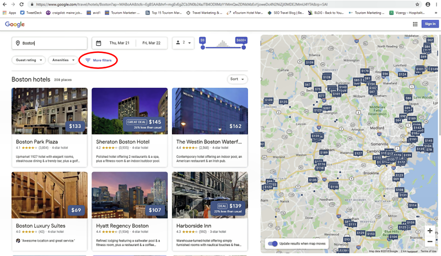This screenshot has height=256, width=441.
Task: Open the Westin Boston Waterfront photo
Action: coord(210,111)
